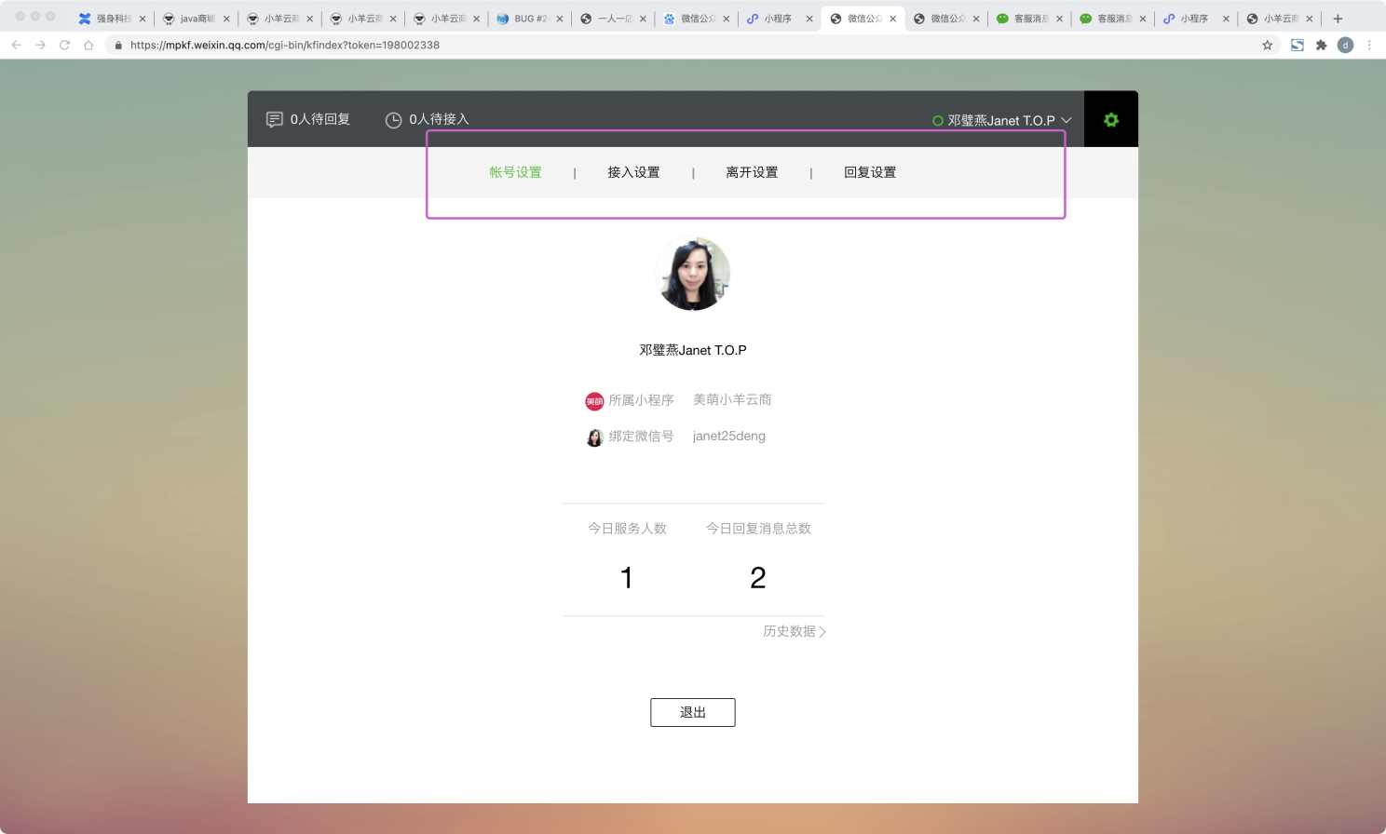Image resolution: width=1386 pixels, height=834 pixels.
Task: Open the 接入设置 tab
Action: point(633,172)
